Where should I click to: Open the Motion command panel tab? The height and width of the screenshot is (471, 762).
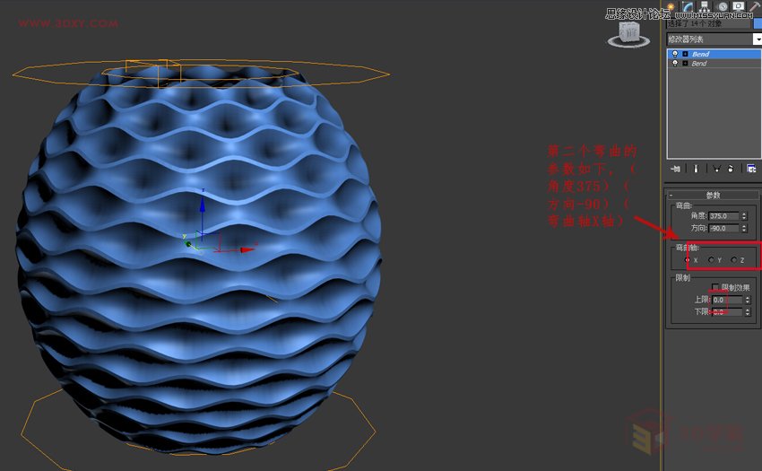[x=723, y=6]
